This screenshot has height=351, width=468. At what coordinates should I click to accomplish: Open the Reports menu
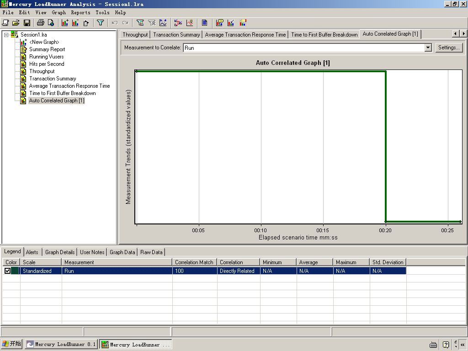80,12
